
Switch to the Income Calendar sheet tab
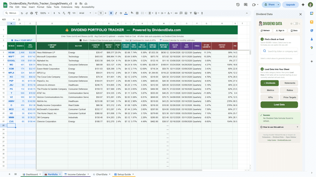(77, 175)
